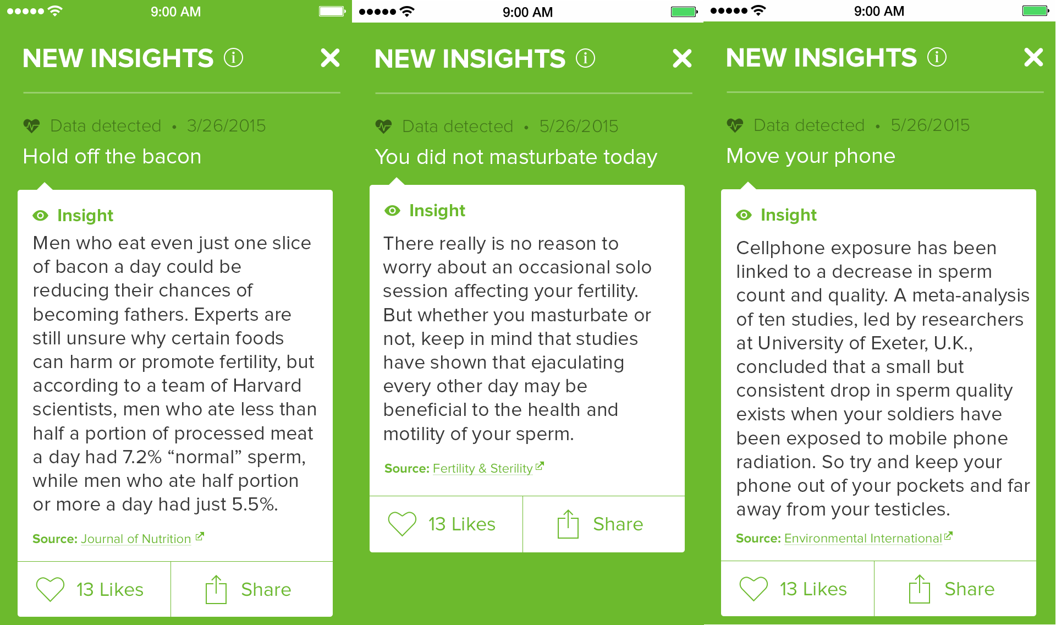This screenshot has width=1056, height=625.
Task: Tap the eye icon beside Insight on bacon card
Action: pyautogui.click(x=40, y=216)
